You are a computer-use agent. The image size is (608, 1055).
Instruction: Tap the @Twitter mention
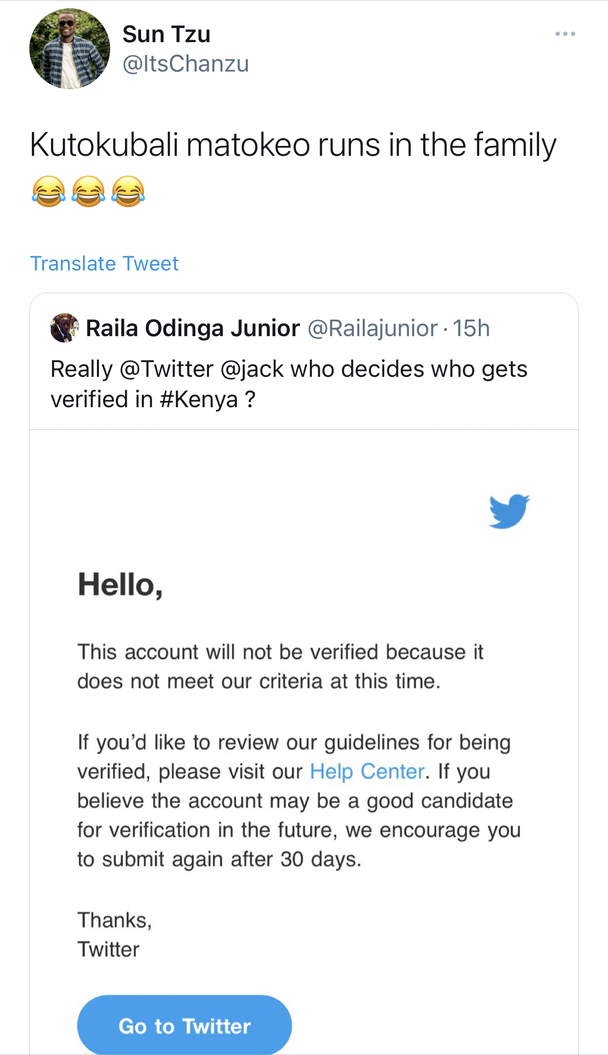(167, 369)
